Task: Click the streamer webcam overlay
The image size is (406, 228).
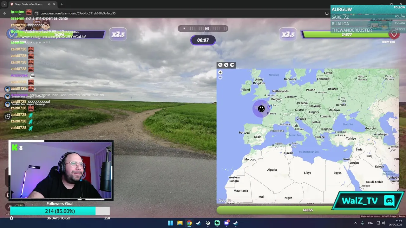Action: coord(61,170)
